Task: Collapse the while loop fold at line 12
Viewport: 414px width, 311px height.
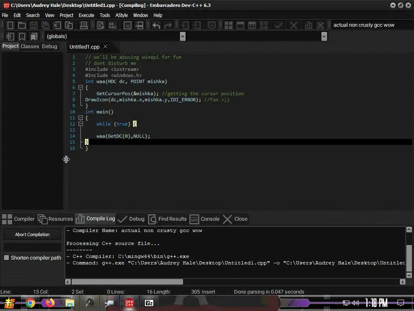Action: point(81,124)
